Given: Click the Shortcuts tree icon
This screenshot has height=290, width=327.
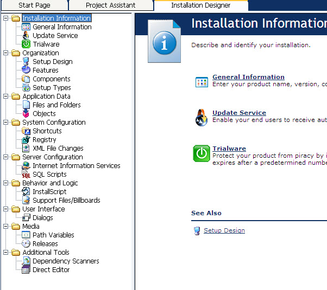Looking at the screenshot, I should click(x=26, y=131).
